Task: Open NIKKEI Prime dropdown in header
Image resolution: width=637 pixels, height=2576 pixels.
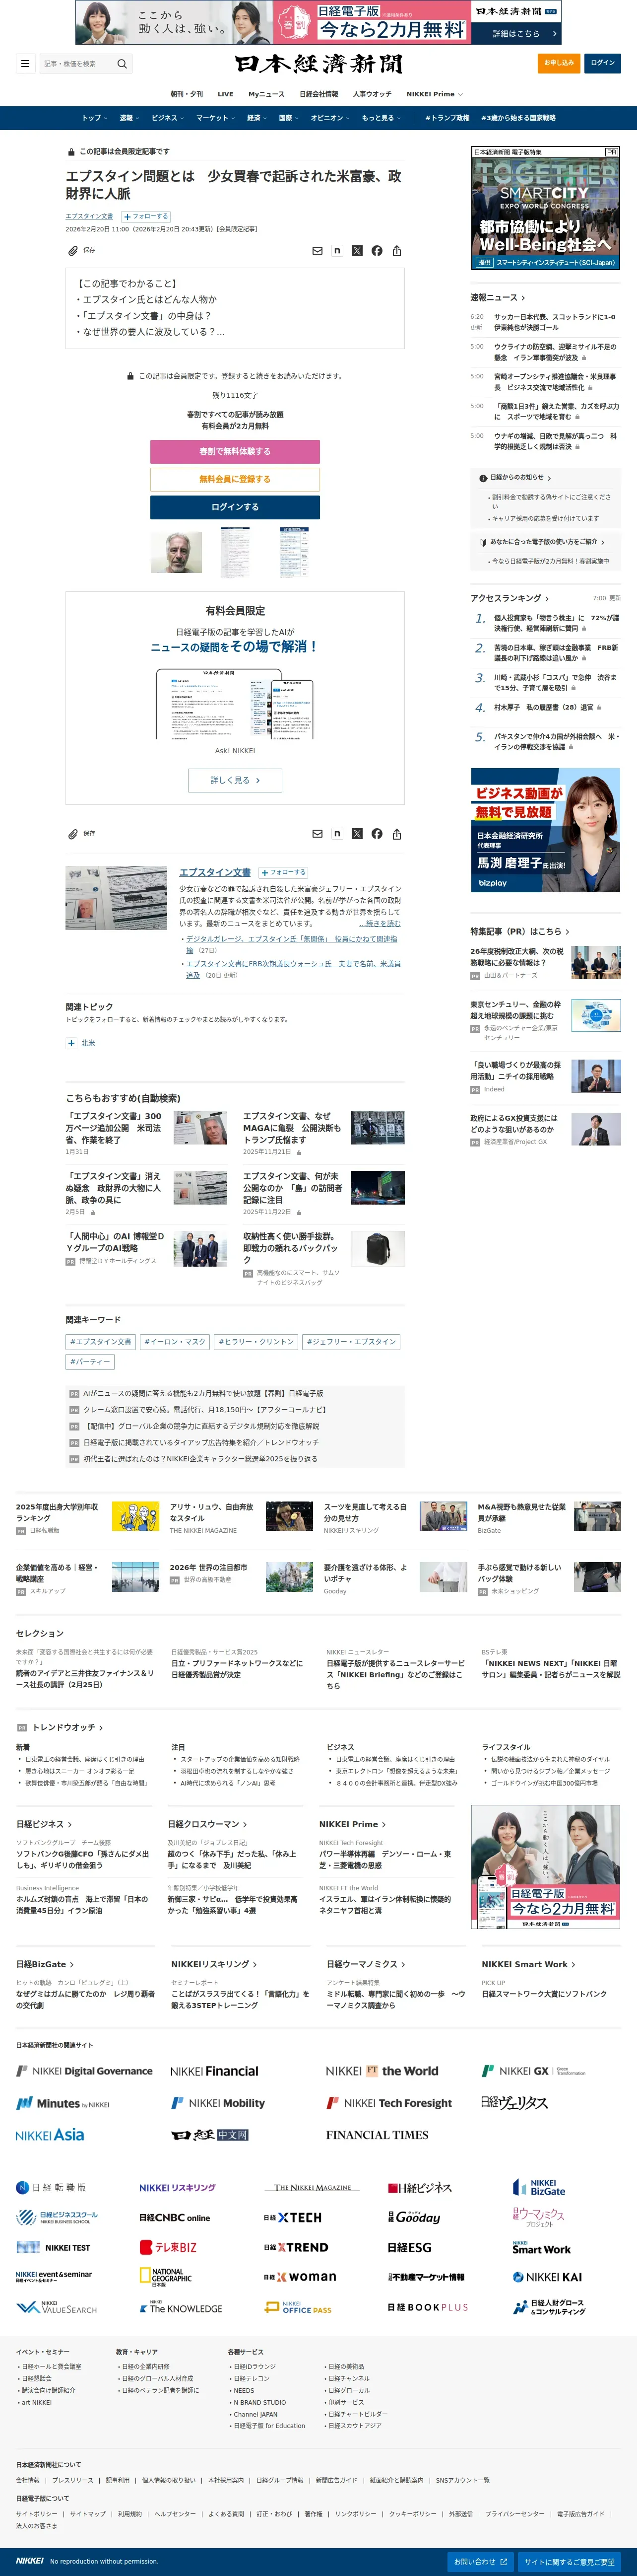Action: tap(434, 94)
